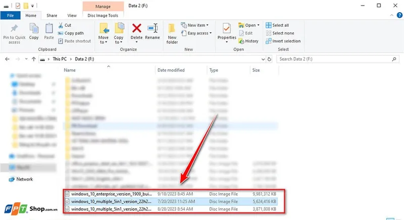Click the red Delete icon

click(x=136, y=29)
